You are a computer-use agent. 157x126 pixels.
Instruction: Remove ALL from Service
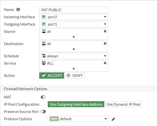[x=105, y=63]
